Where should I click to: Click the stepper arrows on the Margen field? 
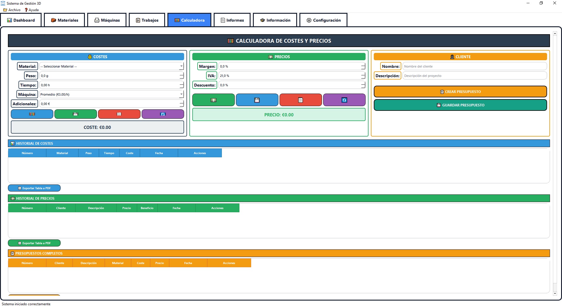click(363, 66)
